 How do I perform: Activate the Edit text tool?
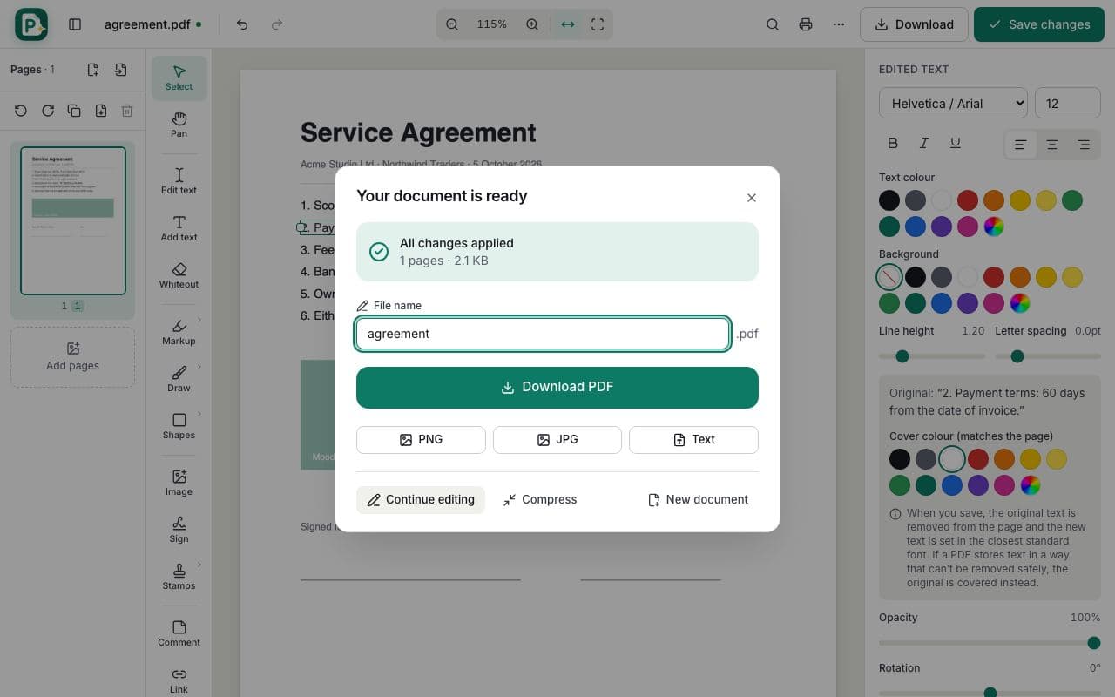(179, 181)
